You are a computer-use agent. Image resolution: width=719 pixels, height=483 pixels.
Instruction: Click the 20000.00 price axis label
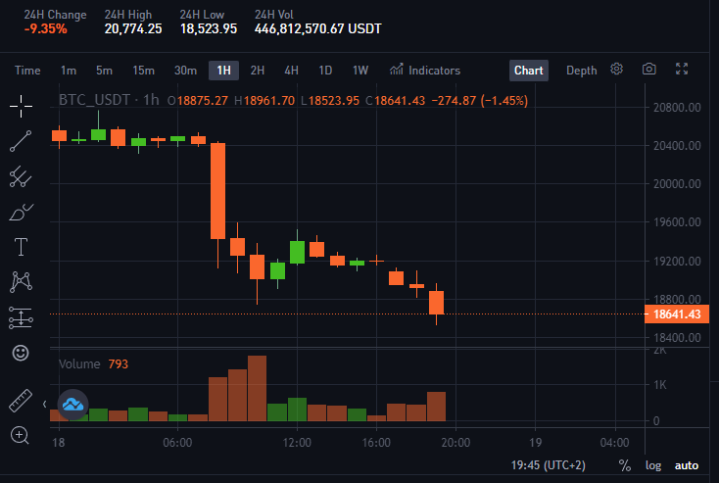click(x=677, y=184)
